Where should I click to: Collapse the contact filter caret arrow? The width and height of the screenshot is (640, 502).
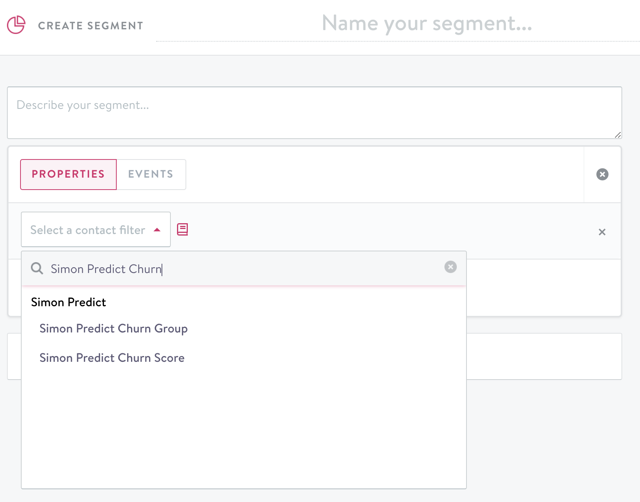pyautogui.click(x=157, y=230)
